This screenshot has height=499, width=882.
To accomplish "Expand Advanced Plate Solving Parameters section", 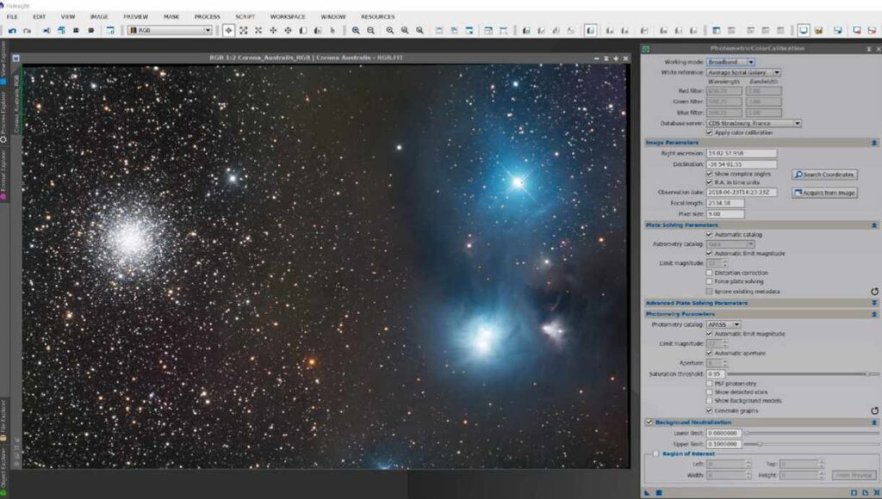I will [x=874, y=303].
